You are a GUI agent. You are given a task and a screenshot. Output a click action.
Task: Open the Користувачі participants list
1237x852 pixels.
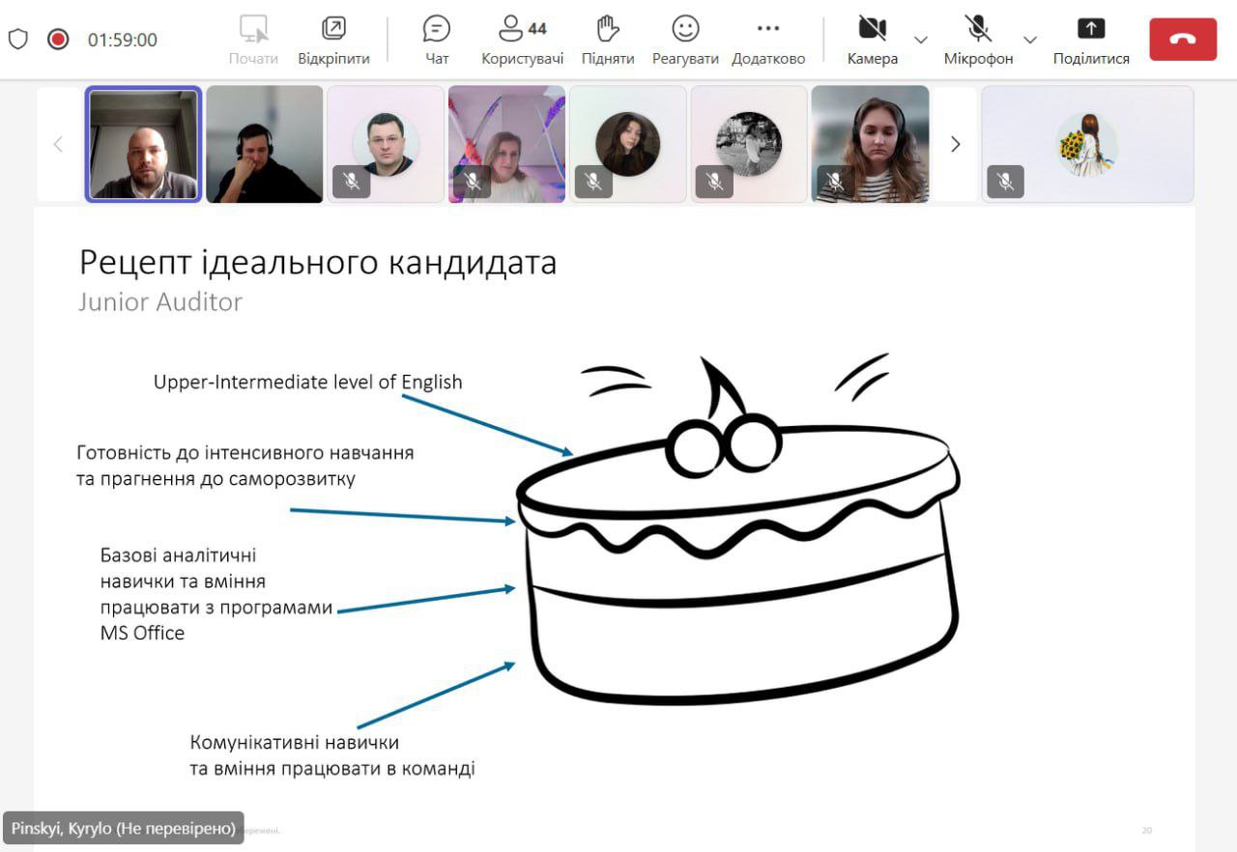pos(522,40)
